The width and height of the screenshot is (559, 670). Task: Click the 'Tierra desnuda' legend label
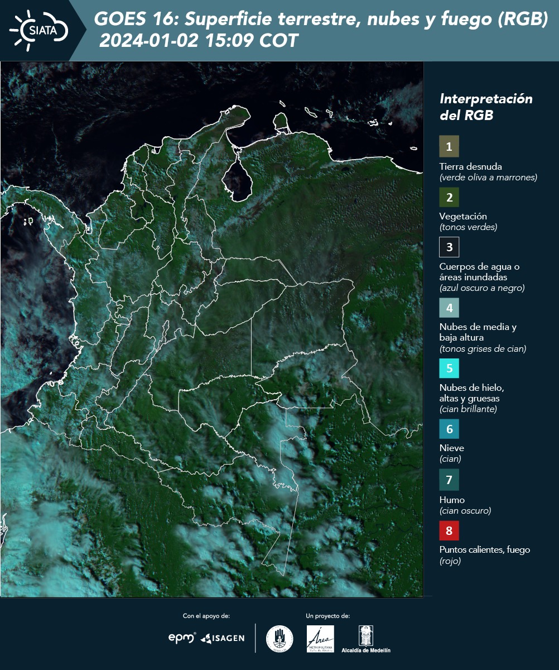tap(471, 166)
